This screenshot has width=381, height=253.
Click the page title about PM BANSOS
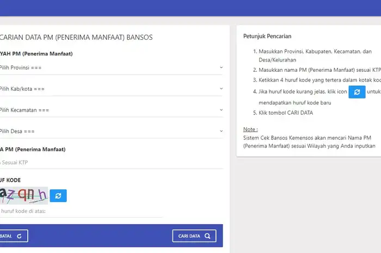[76, 38]
